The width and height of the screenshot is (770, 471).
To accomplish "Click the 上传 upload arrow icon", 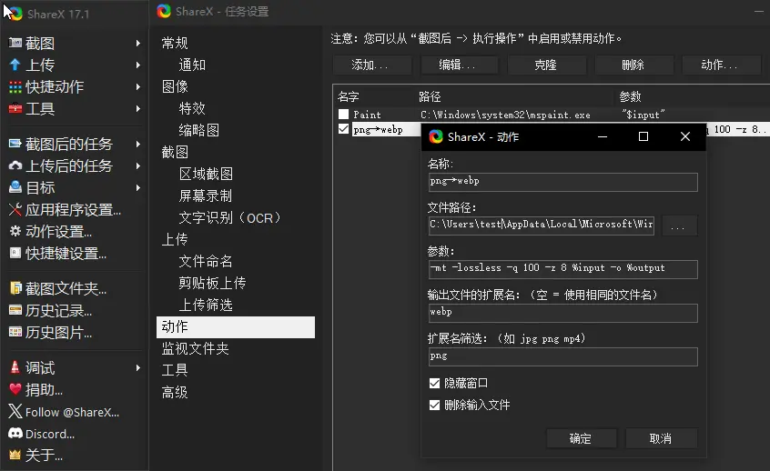I will (15, 65).
